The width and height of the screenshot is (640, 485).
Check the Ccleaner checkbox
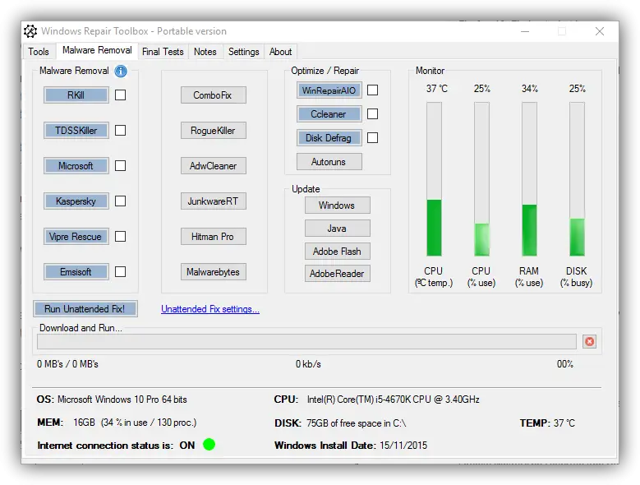click(373, 114)
